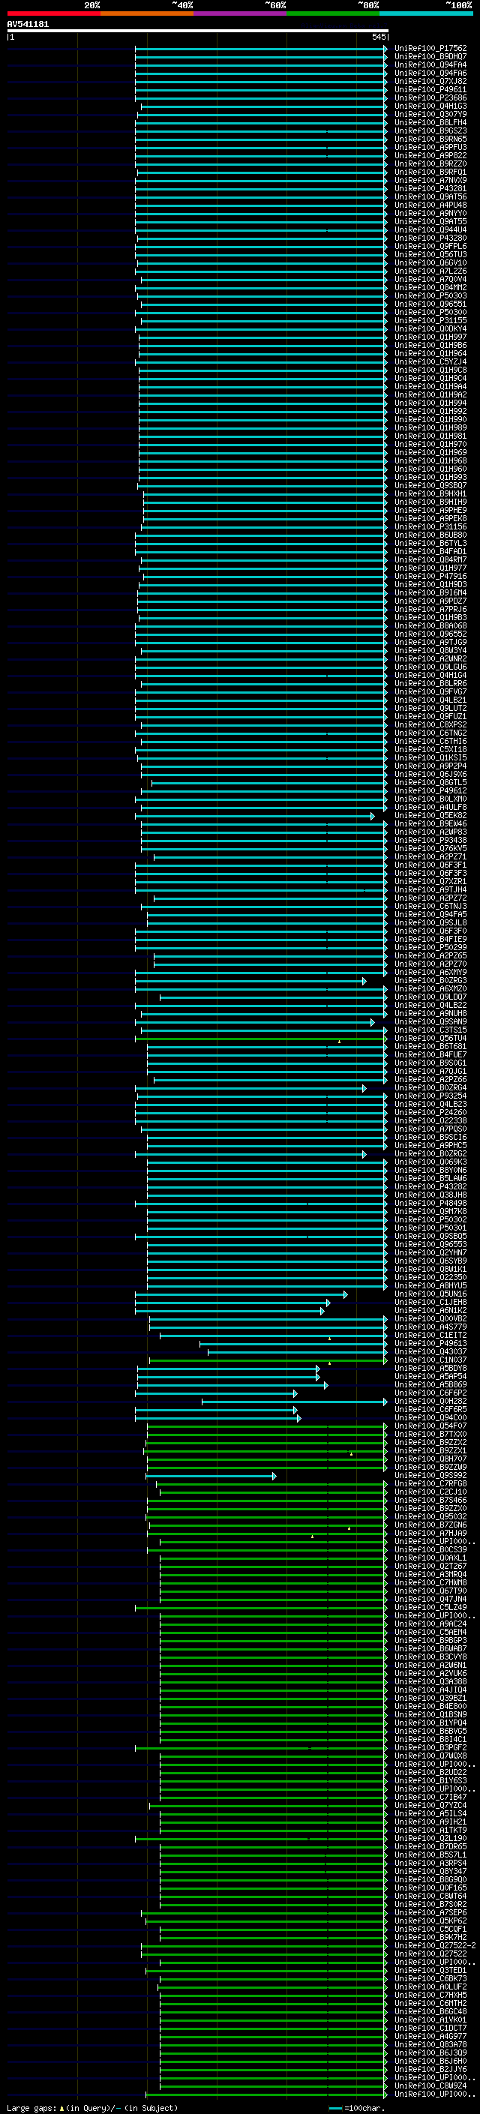Open hit UniRef100_B9RZZ0
Screen dimensions: 480x2114
[430, 163]
